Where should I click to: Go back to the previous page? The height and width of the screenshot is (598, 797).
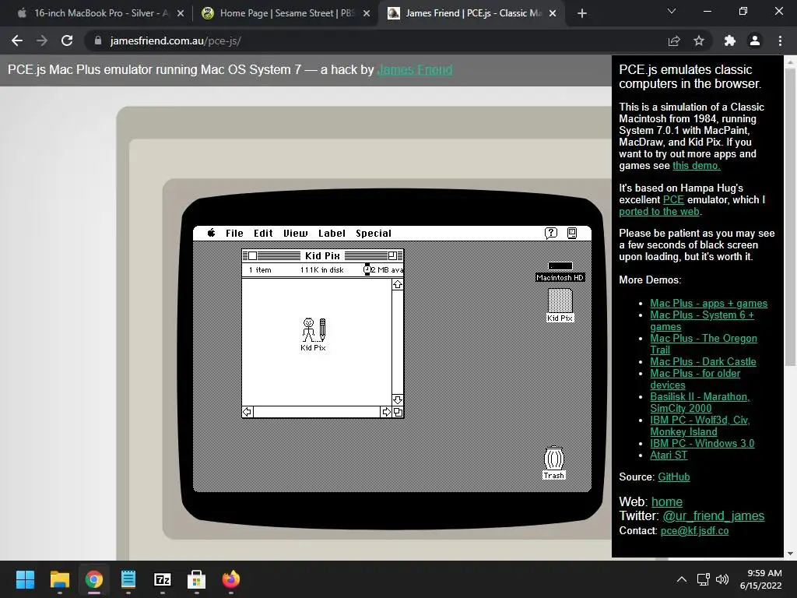tap(17, 40)
